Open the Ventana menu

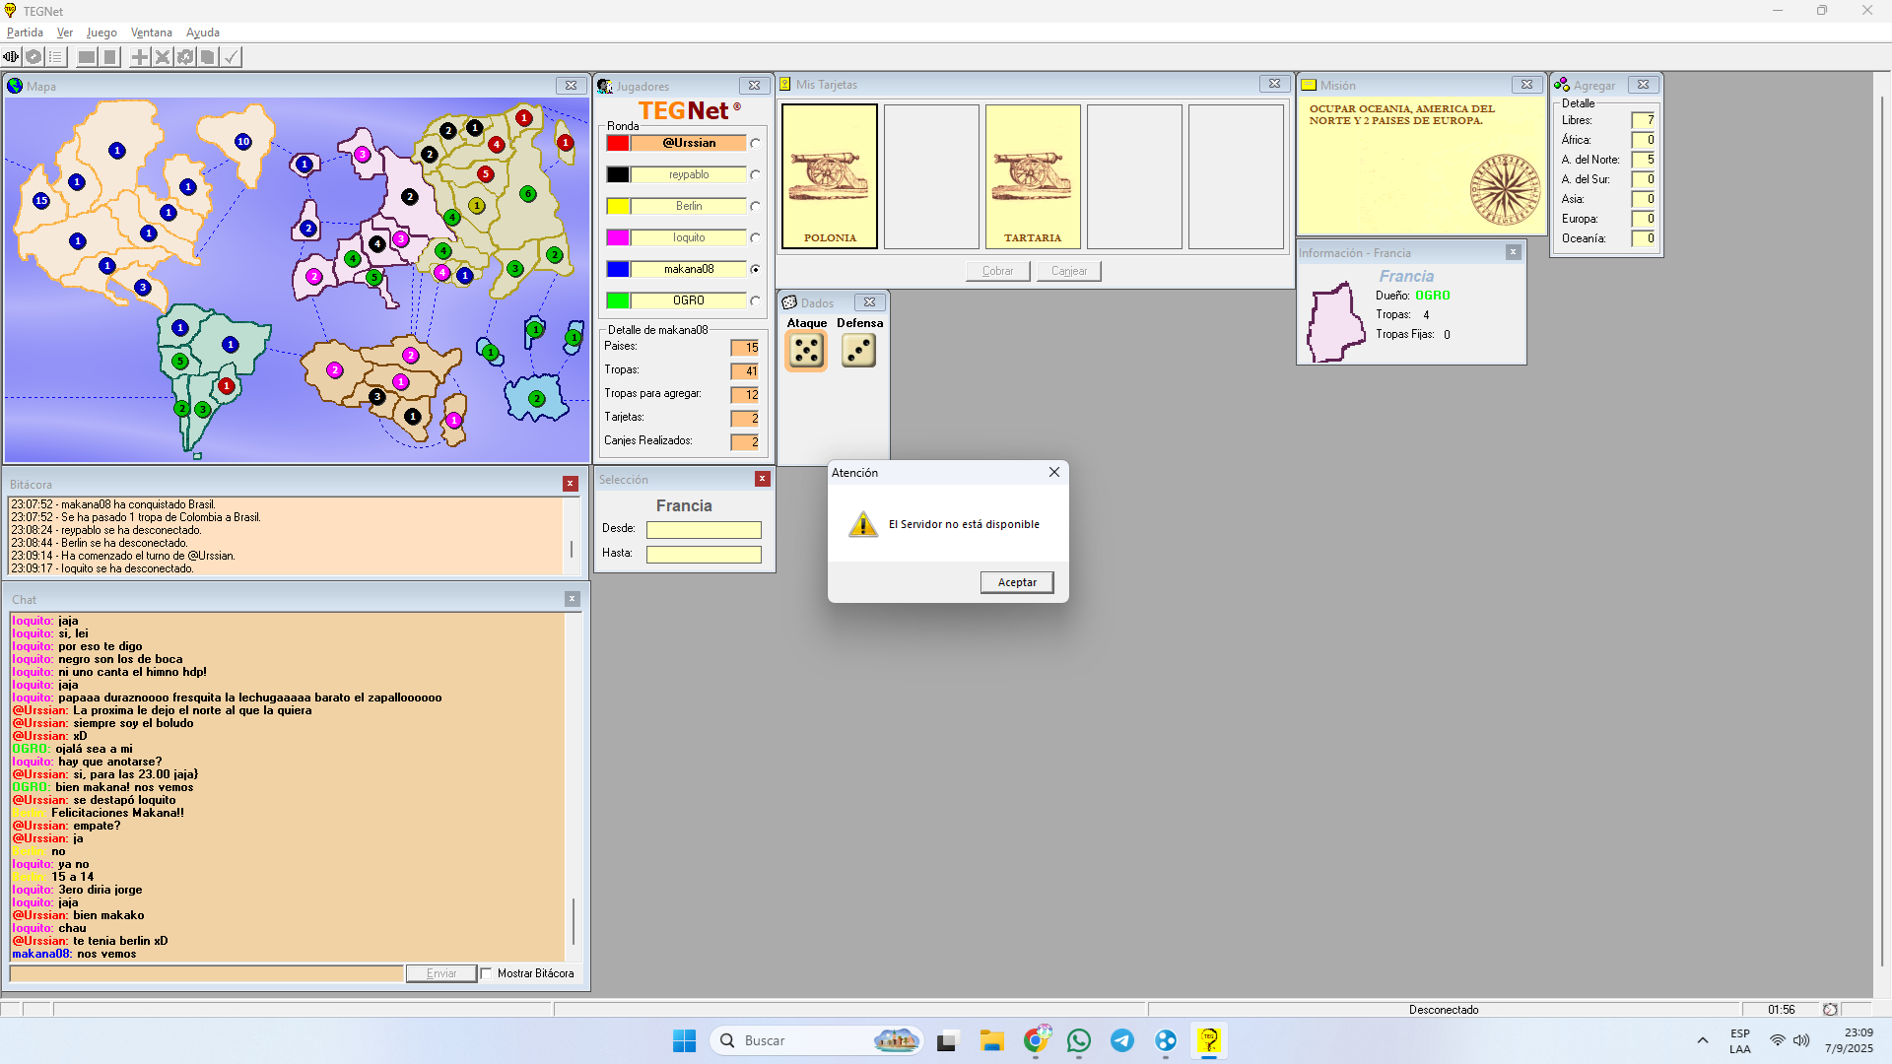pyautogui.click(x=152, y=33)
